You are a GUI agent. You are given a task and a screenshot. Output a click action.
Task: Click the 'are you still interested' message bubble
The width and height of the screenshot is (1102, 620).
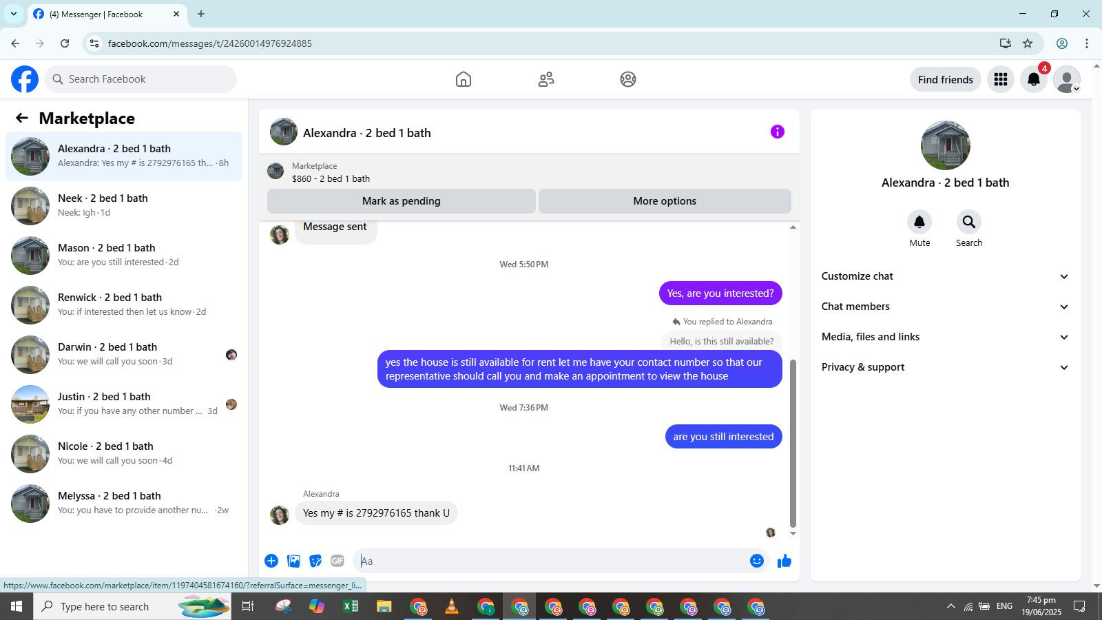(x=724, y=437)
